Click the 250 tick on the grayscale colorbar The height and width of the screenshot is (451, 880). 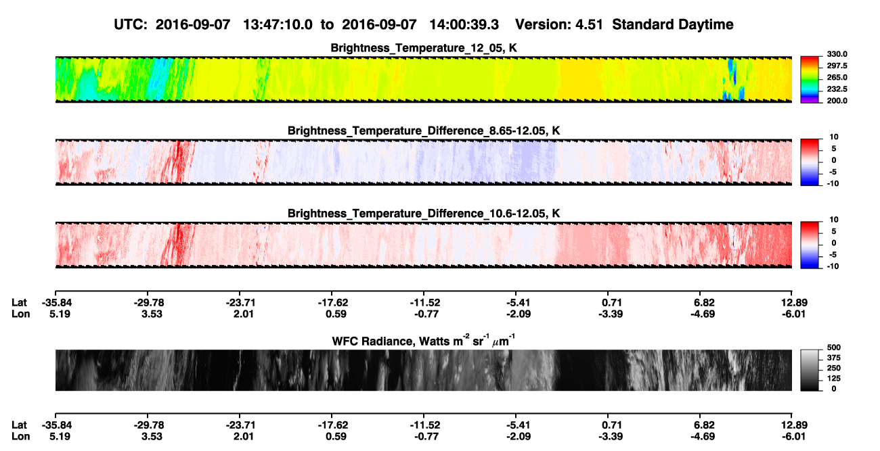(833, 368)
